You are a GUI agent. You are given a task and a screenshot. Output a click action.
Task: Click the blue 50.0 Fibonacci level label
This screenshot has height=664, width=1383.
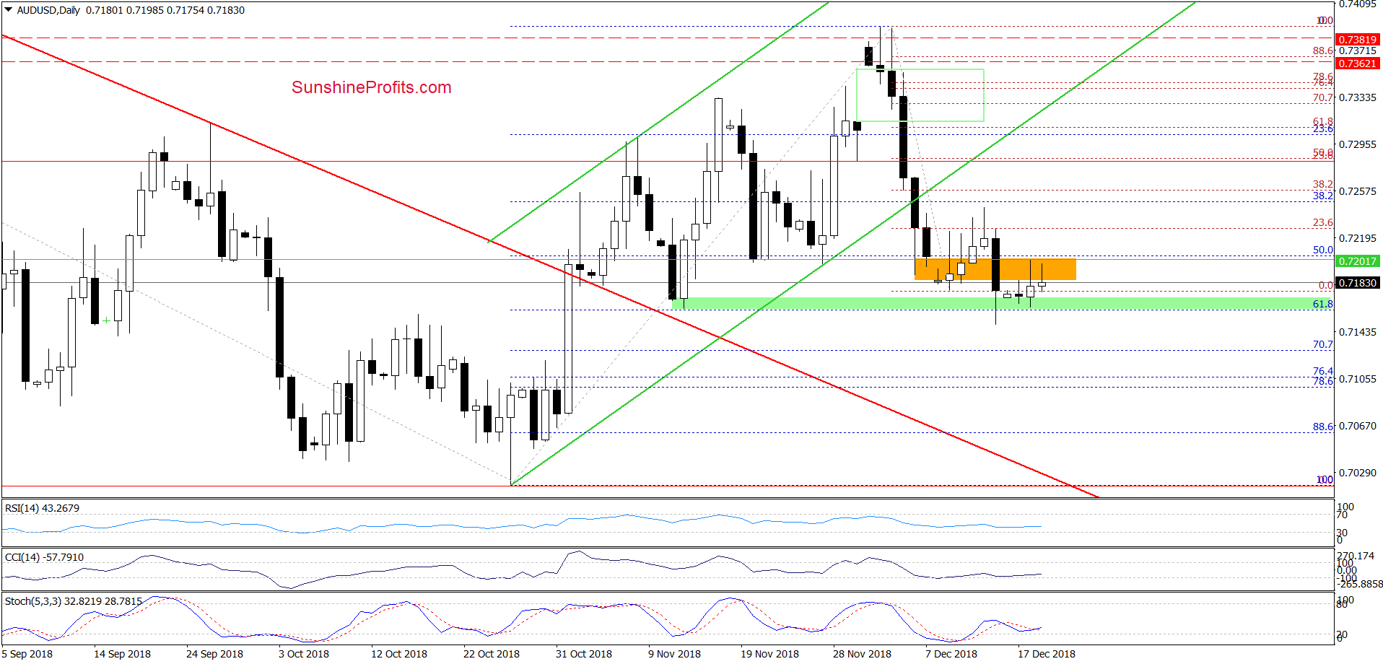pyautogui.click(x=1322, y=250)
